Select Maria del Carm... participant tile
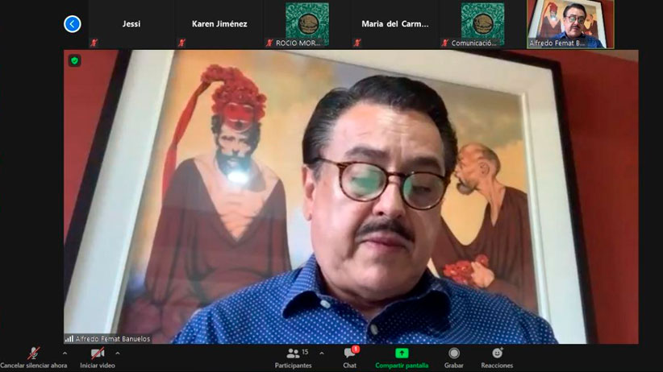Image resolution: width=663 pixels, height=372 pixels. click(395, 24)
